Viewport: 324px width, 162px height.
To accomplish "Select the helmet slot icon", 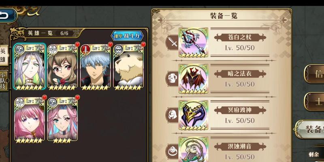I will tap(173, 115).
